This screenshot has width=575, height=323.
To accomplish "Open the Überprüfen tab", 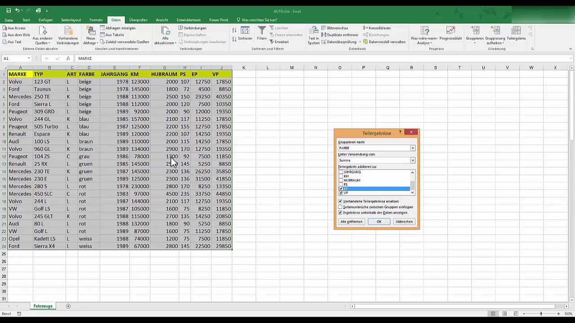I will click(138, 20).
